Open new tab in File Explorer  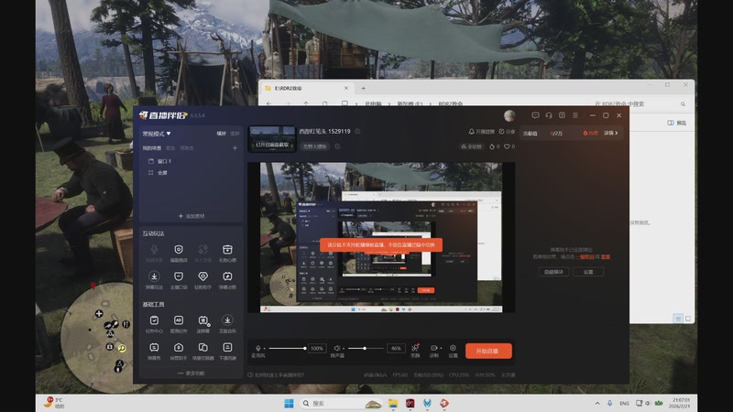pyautogui.click(x=363, y=88)
